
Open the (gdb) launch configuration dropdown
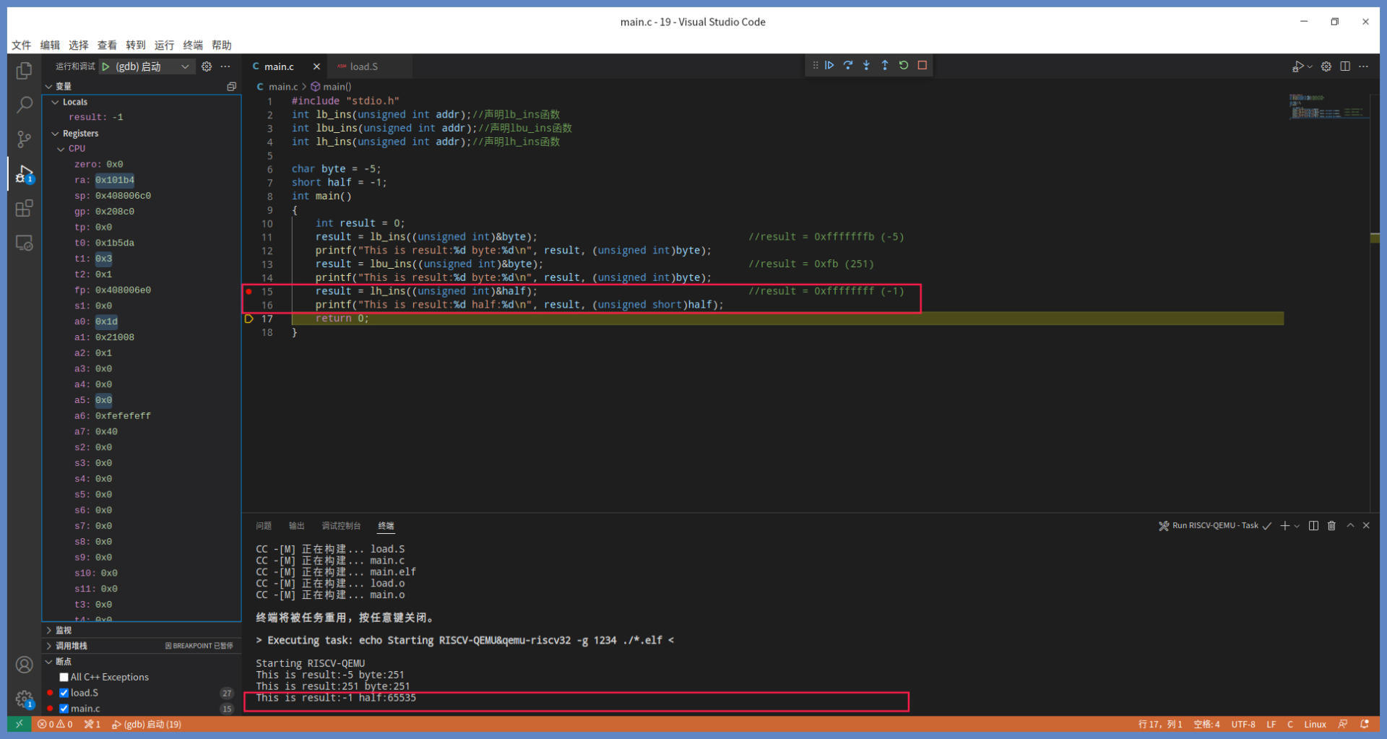(x=185, y=66)
